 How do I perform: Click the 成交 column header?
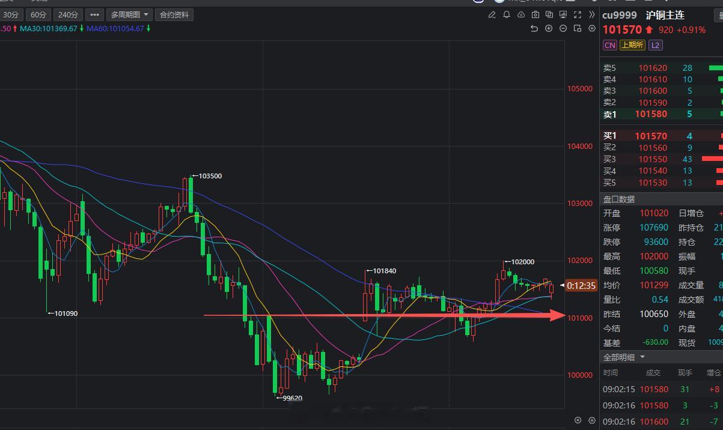[653, 373]
